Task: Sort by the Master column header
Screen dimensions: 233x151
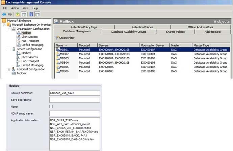Action: tap(181, 45)
